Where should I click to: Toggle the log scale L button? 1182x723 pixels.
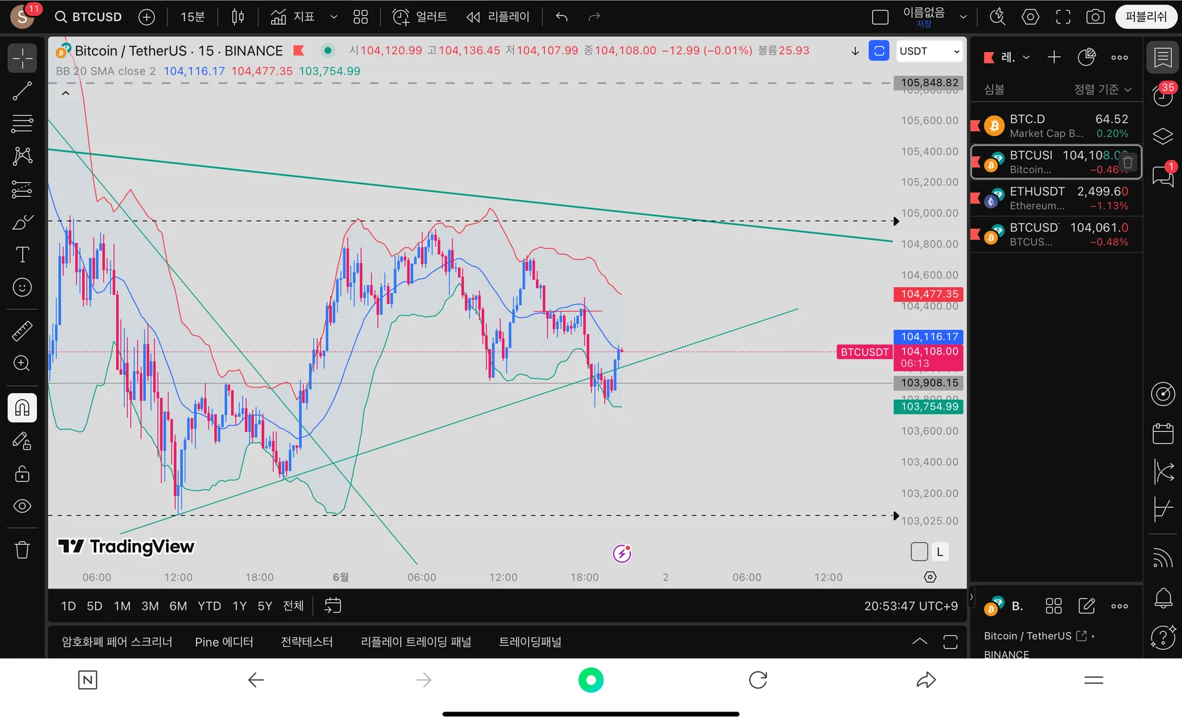click(940, 552)
